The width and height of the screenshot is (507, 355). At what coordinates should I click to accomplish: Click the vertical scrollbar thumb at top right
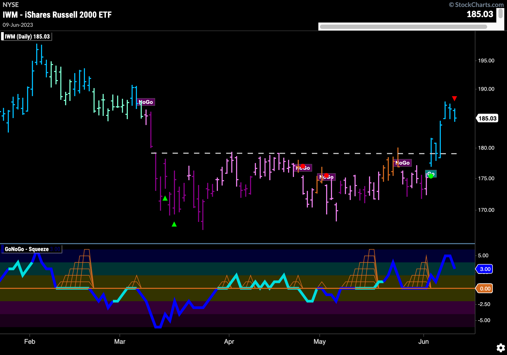[x=500, y=13]
